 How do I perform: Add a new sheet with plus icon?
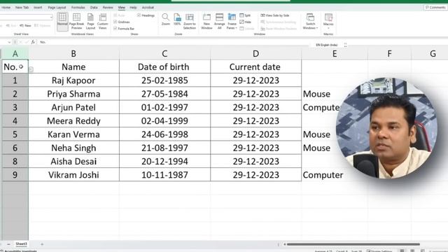click(x=42, y=244)
